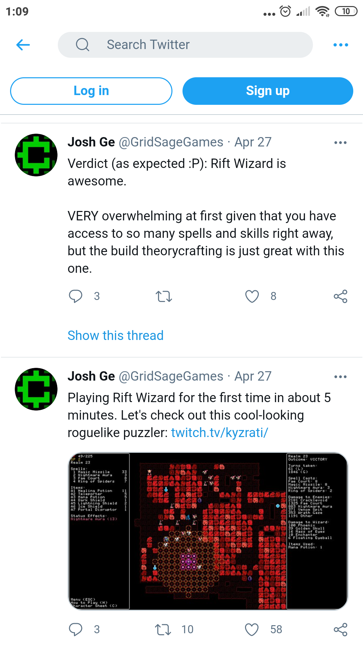Retweet the Rift Wizard verdict tweet
The height and width of the screenshot is (645, 363).
[x=164, y=296]
